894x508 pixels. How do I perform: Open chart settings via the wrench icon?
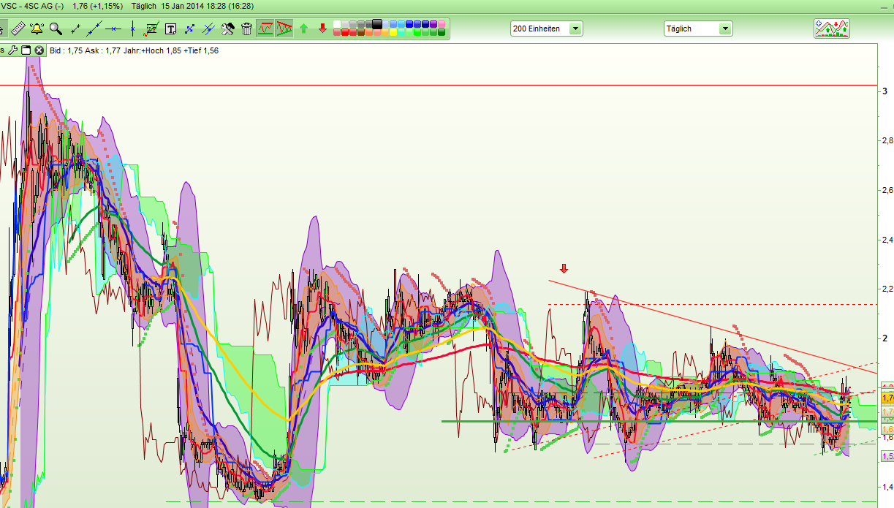point(12,50)
